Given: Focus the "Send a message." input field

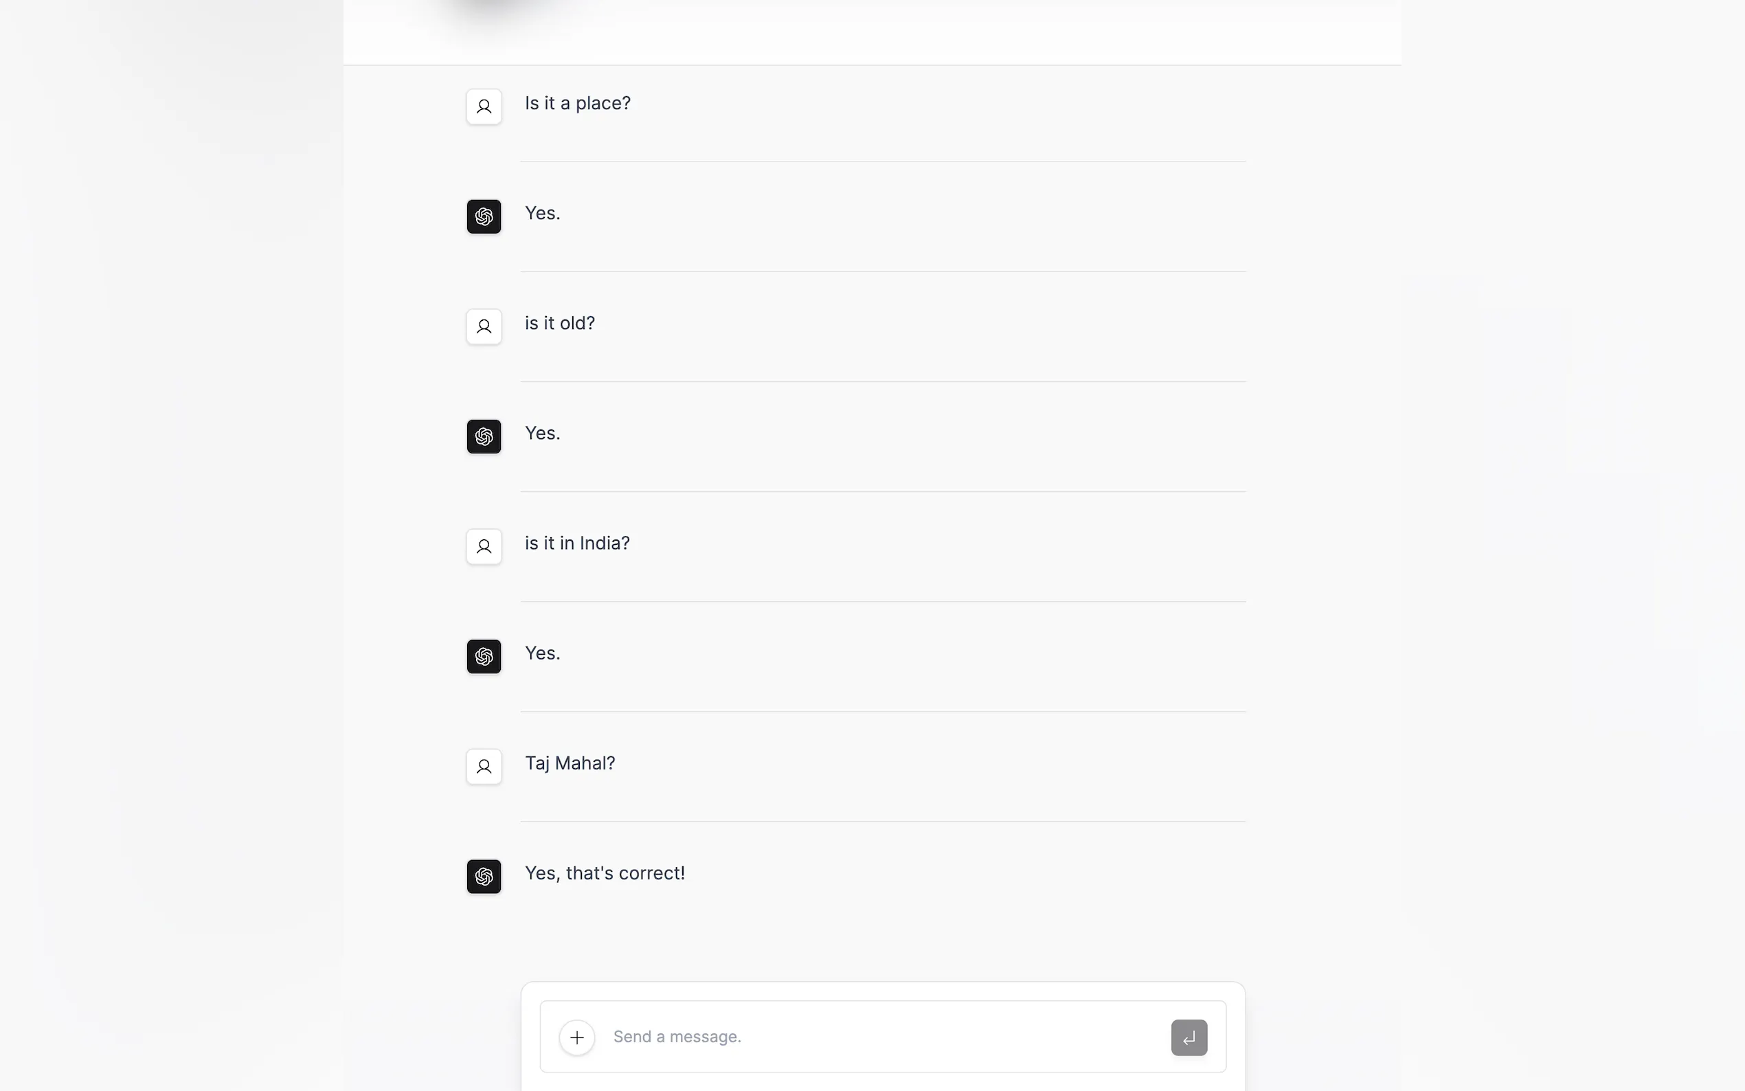Looking at the screenshot, I should point(880,1037).
